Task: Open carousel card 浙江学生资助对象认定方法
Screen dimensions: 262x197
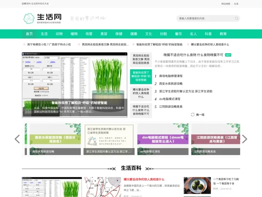Action: [x=109, y=139]
